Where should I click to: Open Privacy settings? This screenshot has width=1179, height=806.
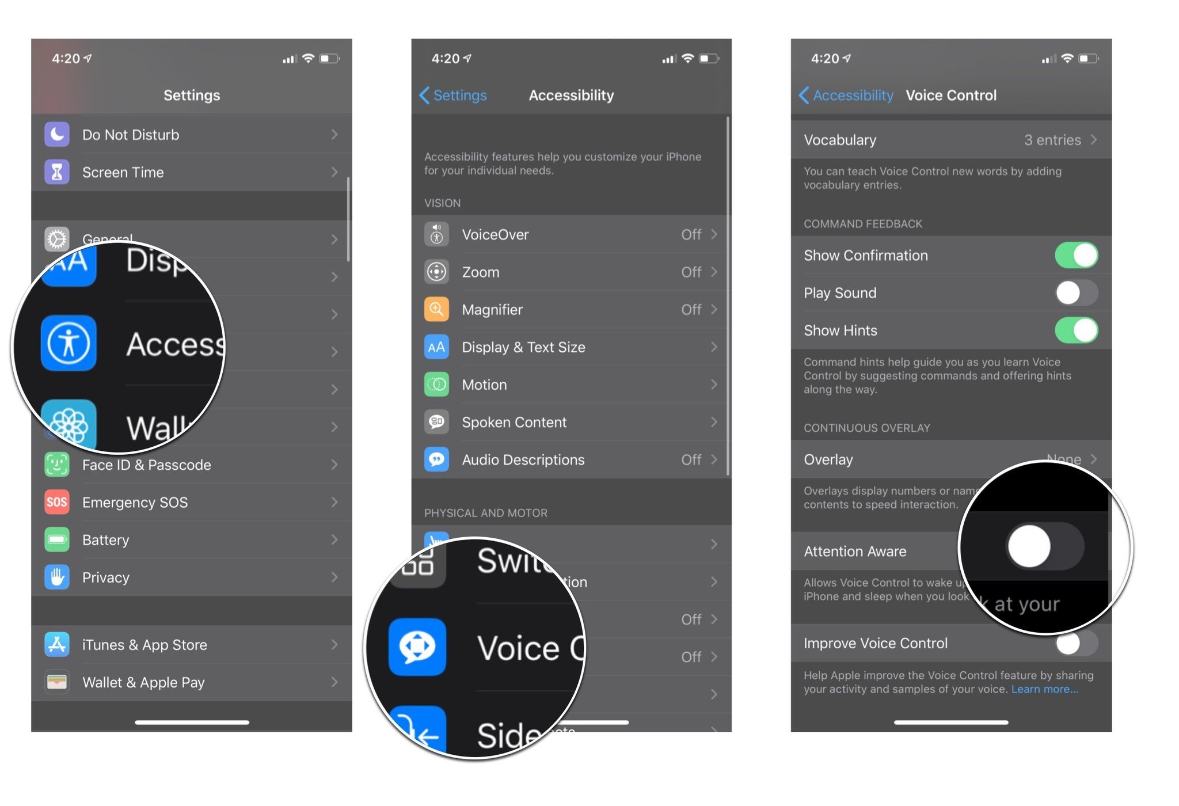193,577
